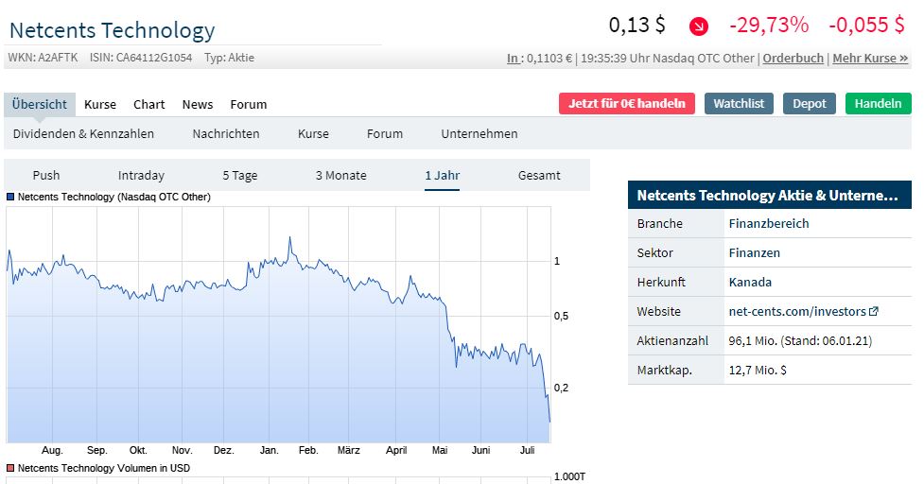Select the Gesamt chart timeframe

click(539, 176)
